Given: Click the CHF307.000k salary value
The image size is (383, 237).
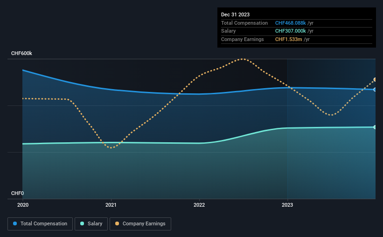Looking at the screenshot, I should pos(291,31).
